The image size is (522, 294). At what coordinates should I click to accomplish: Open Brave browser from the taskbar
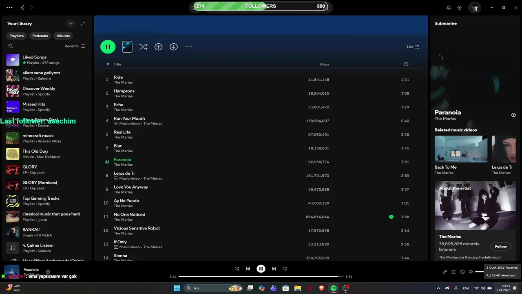pyautogui.click(x=322, y=288)
